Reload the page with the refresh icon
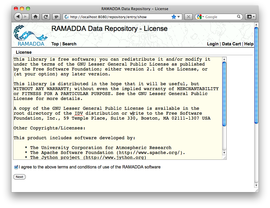This screenshot has width=270, height=208. tap(46, 17)
